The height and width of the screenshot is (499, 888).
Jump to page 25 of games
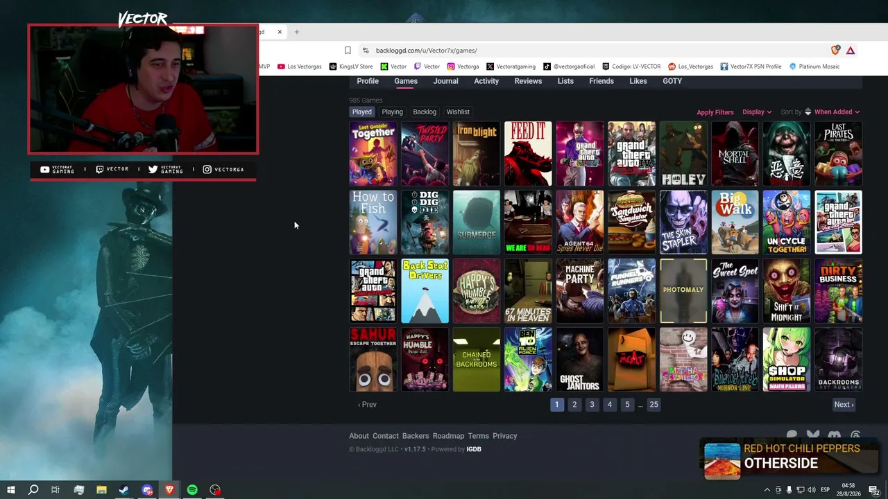point(654,405)
